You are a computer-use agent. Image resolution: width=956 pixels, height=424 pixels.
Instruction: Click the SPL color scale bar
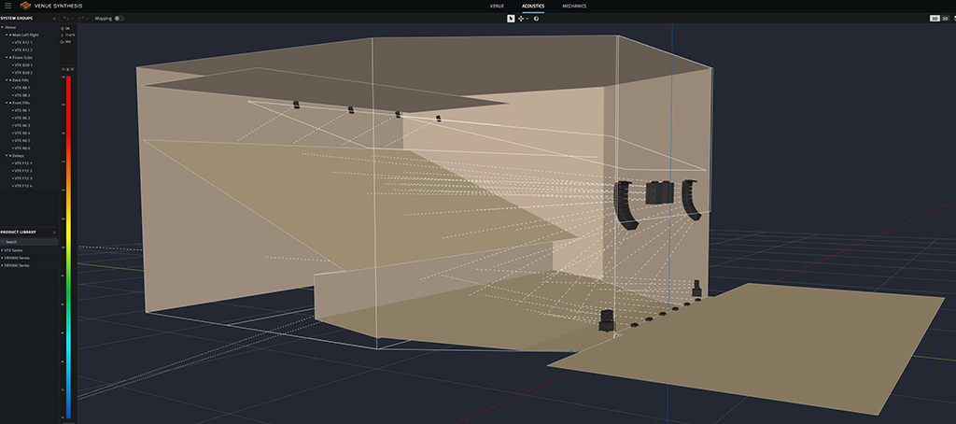coord(66,243)
